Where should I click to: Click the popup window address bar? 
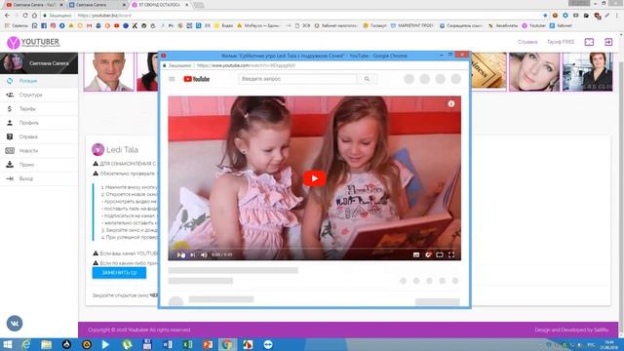314,65
